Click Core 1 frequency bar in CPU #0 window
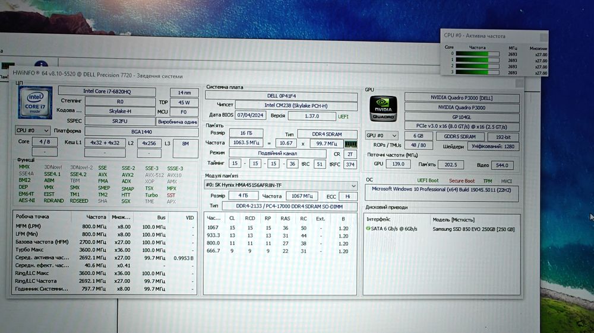The image size is (594, 333). tap(478, 60)
